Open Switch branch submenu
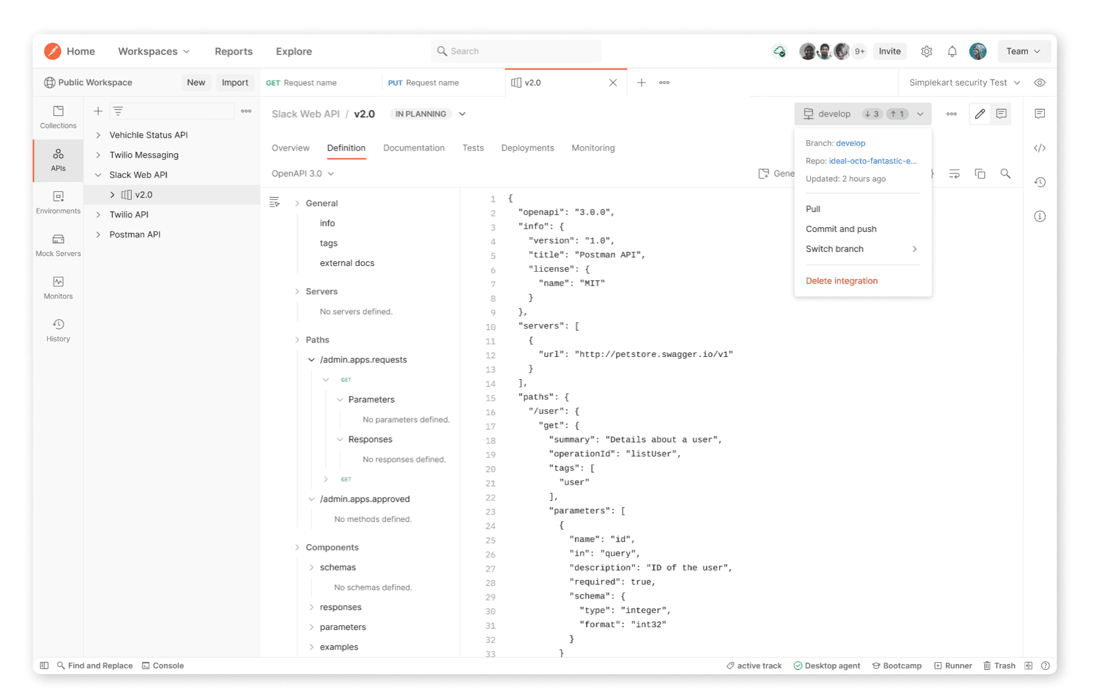 [863, 249]
